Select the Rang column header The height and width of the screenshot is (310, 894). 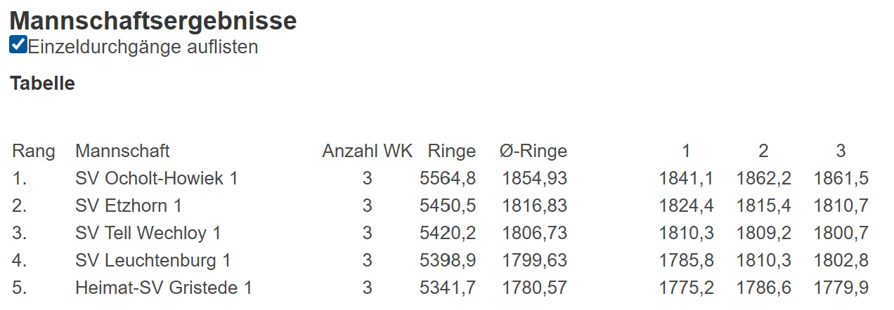(x=34, y=151)
